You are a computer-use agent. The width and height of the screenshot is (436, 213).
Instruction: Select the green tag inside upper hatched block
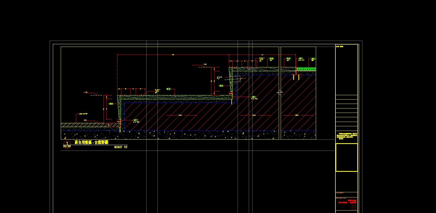click(254, 97)
